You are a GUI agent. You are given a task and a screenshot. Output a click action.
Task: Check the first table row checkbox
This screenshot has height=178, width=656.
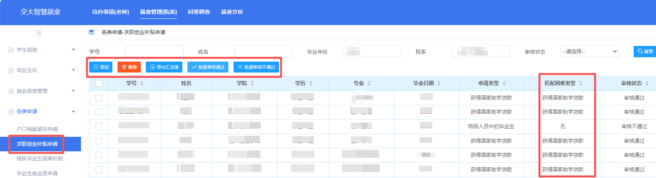coord(99,98)
